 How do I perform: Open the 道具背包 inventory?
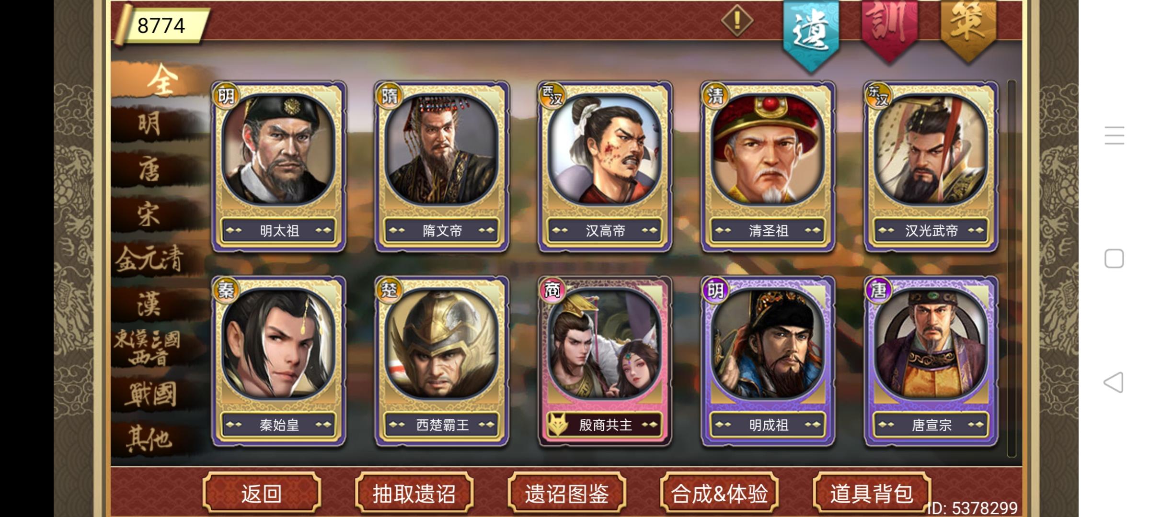pyautogui.click(x=872, y=493)
